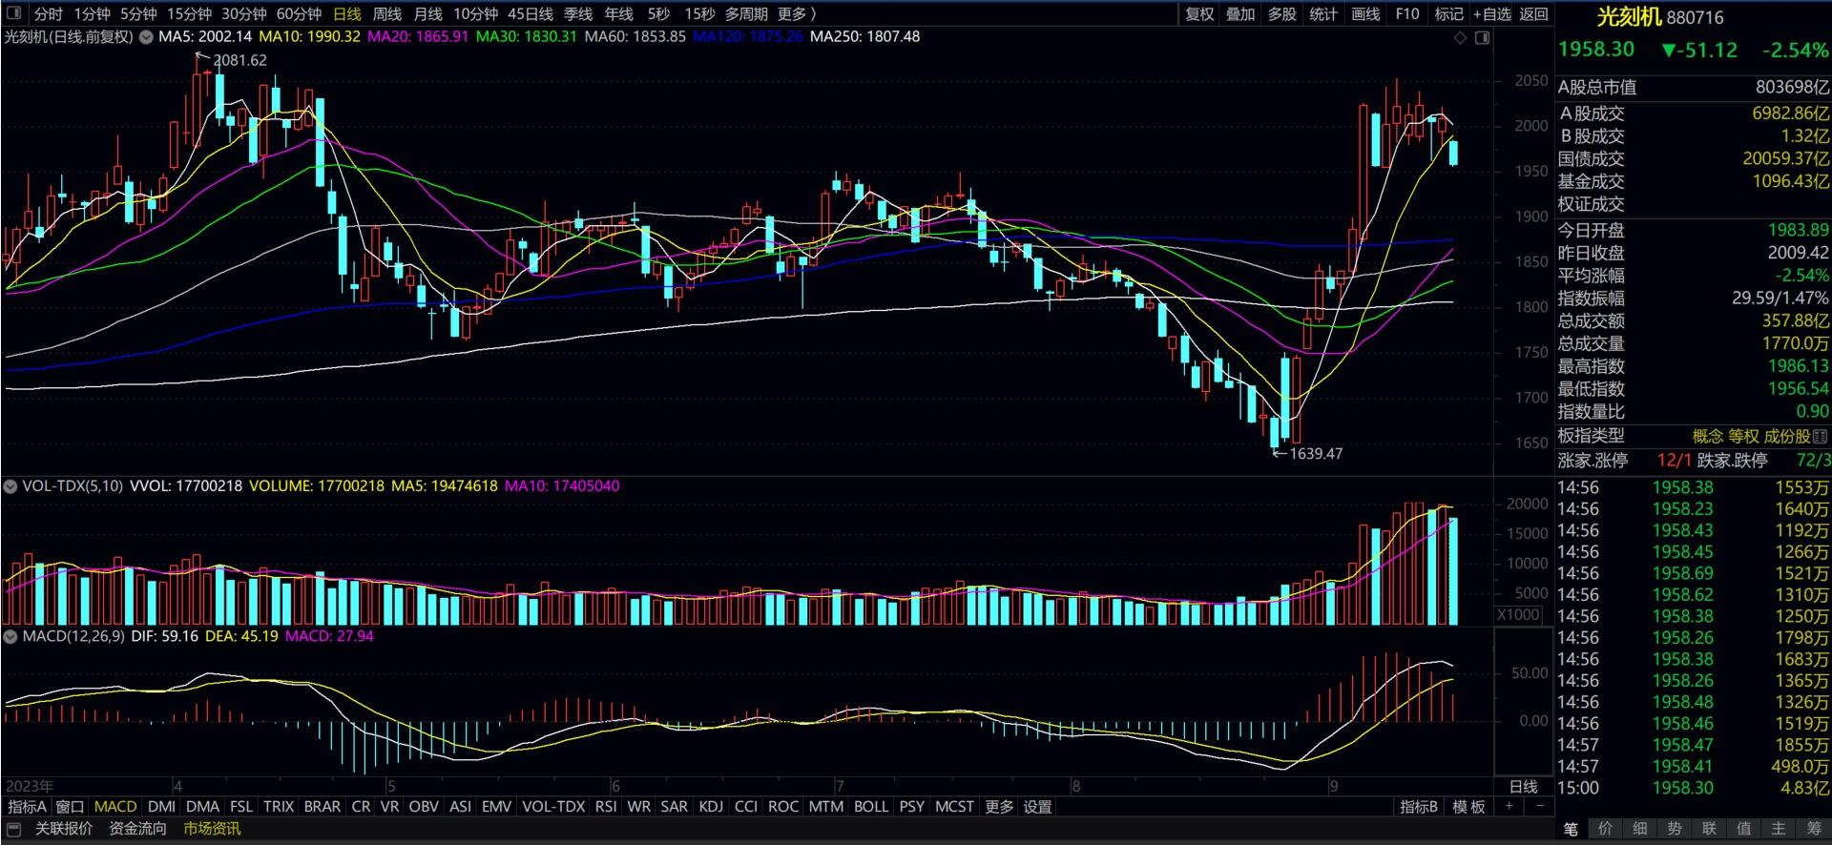
Task: Click the sidebar panel icon before 分时
Action: (x=12, y=13)
